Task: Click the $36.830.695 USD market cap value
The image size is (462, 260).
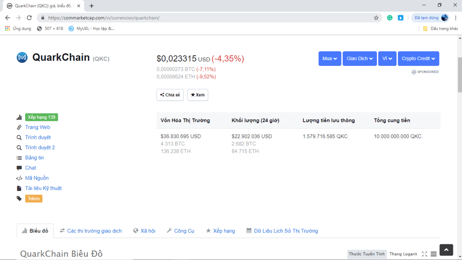Action: point(181,137)
